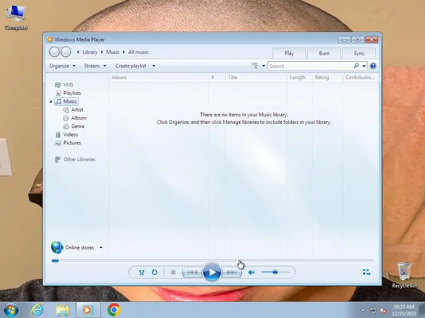Click the Play button in playback controls
The height and width of the screenshot is (318, 425).
click(212, 272)
